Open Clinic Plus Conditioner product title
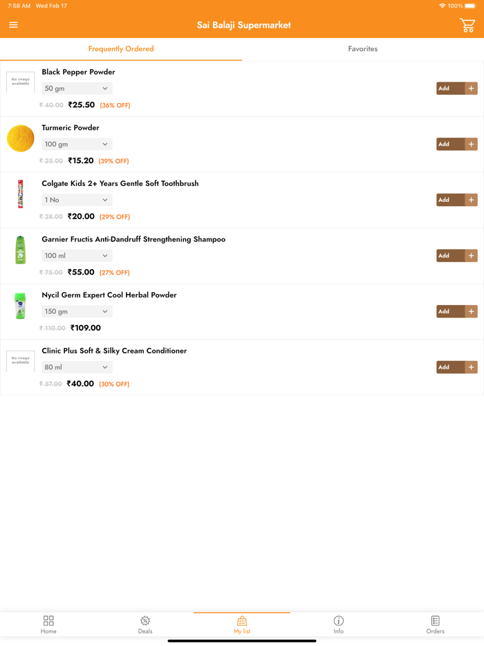Screen dimensions: 484x646 114,351
